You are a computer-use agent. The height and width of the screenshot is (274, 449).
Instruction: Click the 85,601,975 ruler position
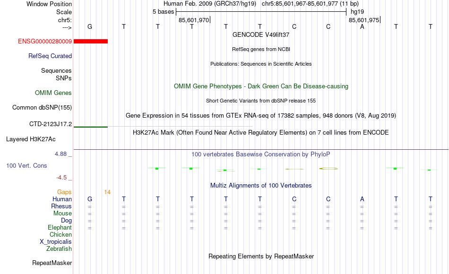(x=364, y=20)
